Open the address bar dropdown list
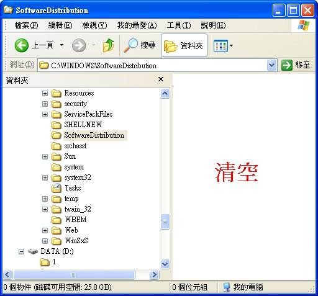 click(x=272, y=65)
